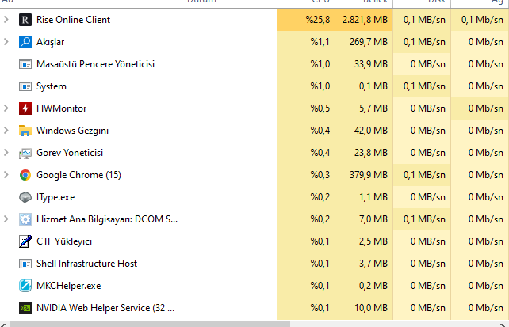Select the Akışlar row name
This screenshot has height=327, width=509.
(50, 42)
